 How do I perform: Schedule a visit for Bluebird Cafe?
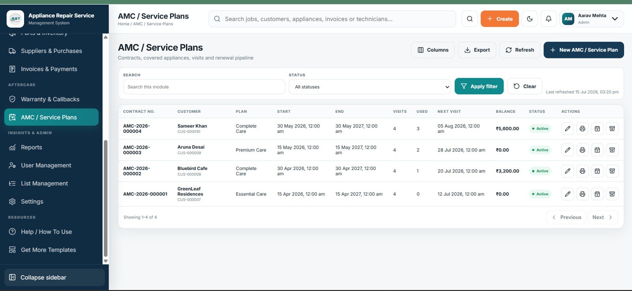pos(597,171)
